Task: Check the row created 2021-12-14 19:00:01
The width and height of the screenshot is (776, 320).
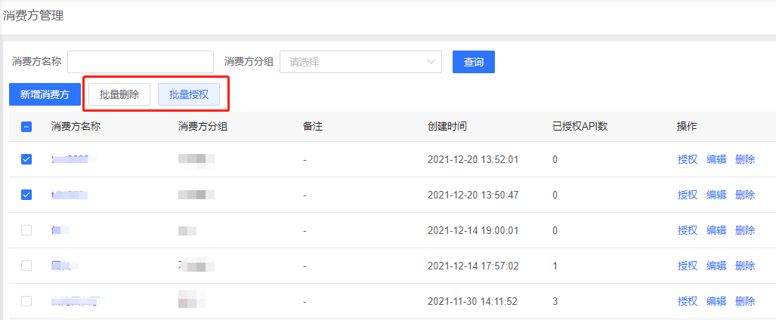Action: 26,230
